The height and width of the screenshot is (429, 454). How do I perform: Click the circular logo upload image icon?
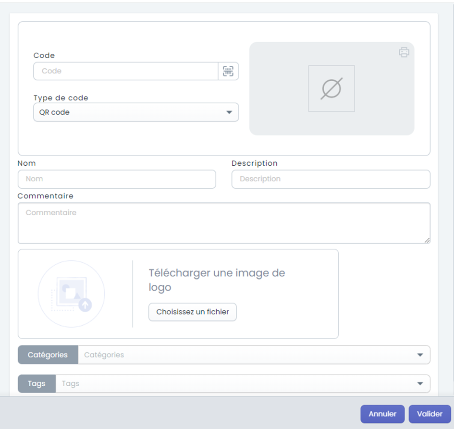coord(71,294)
